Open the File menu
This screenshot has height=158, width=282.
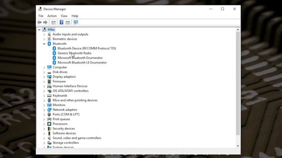click(41, 16)
